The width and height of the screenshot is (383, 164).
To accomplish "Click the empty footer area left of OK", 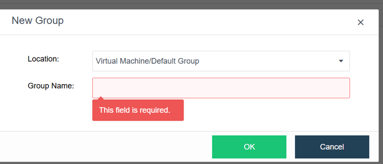I will click(x=105, y=147).
